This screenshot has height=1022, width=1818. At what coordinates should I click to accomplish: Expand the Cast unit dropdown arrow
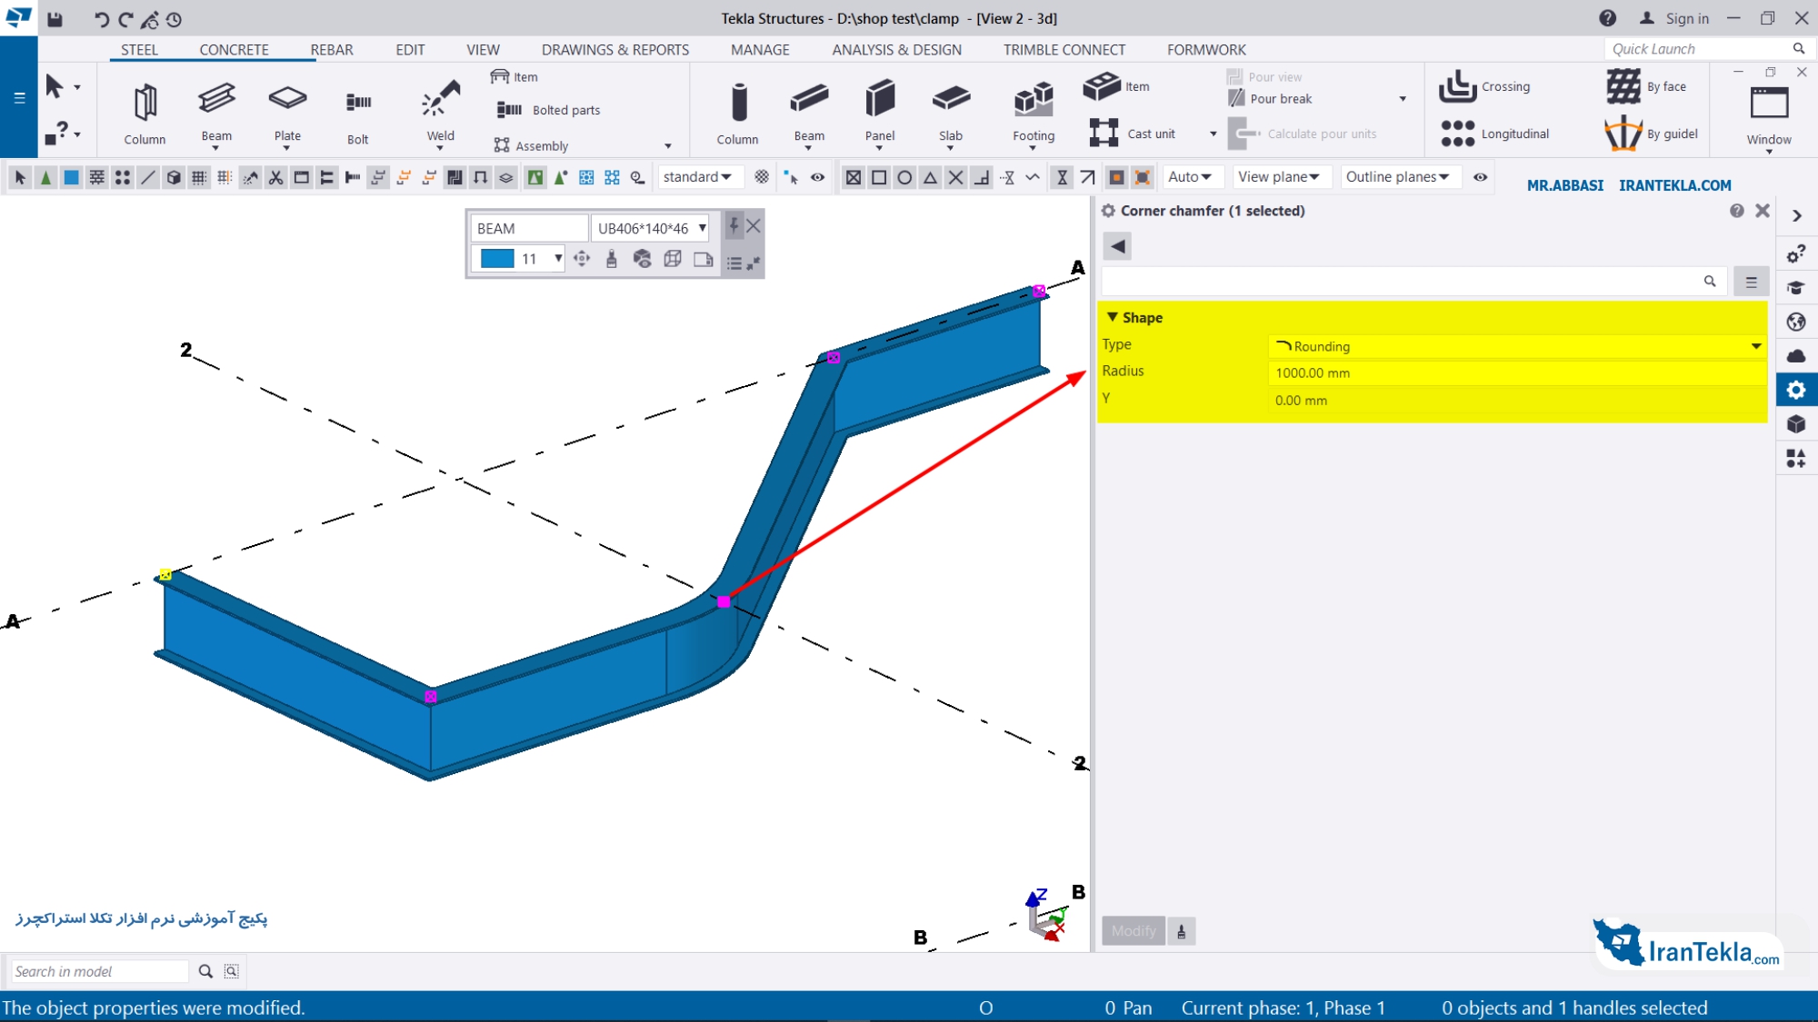(x=1213, y=134)
